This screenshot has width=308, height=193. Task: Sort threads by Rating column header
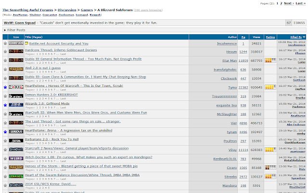click(270, 37)
